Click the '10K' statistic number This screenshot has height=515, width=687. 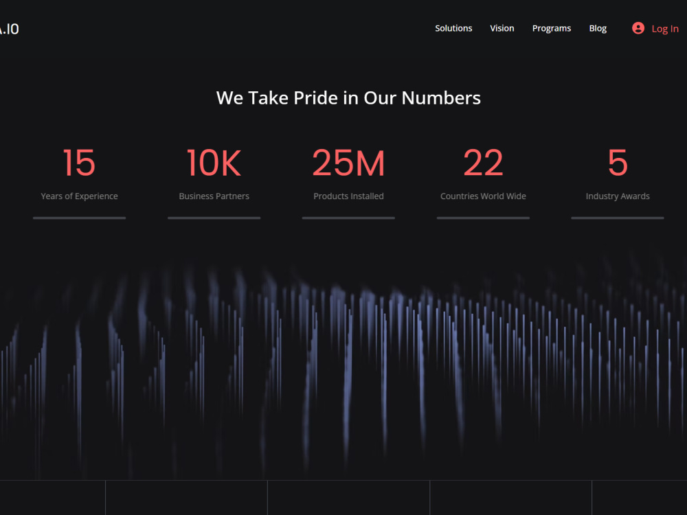[x=214, y=163]
